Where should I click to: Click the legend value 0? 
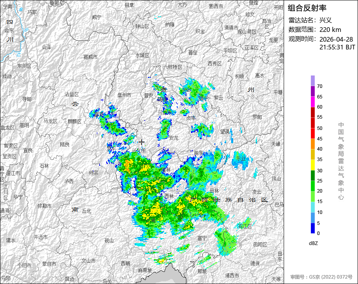pyautogui.click(x=318, y=233)
